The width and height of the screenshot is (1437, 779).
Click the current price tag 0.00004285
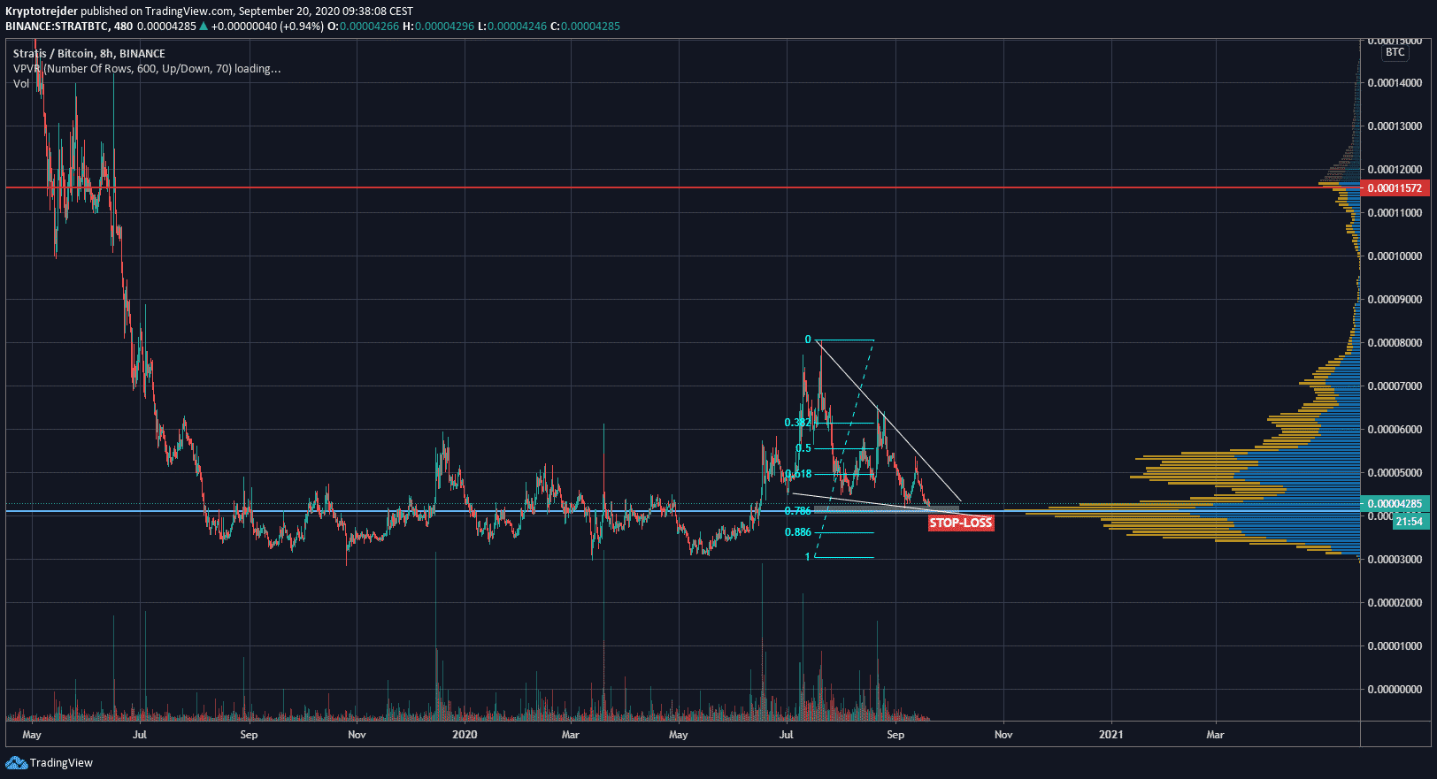[x=1395, y=504]
